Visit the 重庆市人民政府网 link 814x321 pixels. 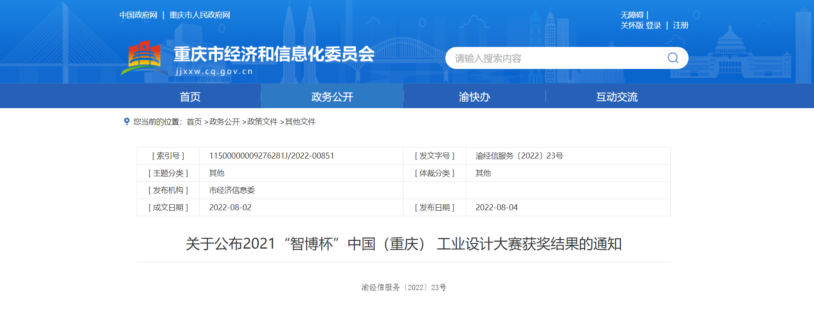click(x=200, y=15)
